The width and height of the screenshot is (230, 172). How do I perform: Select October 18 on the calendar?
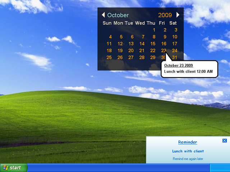[109, 51]
